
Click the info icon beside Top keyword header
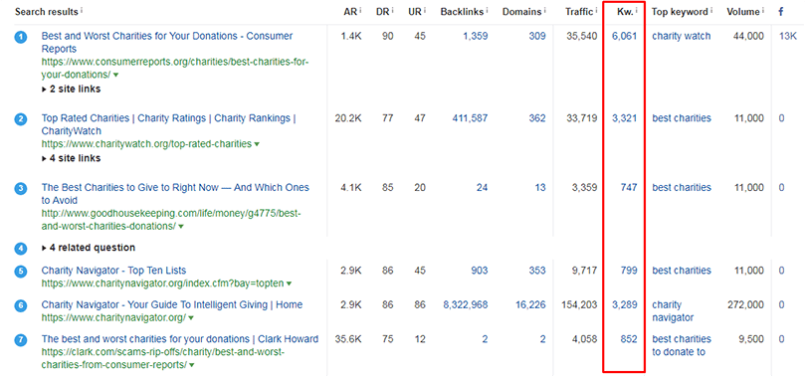712,10
